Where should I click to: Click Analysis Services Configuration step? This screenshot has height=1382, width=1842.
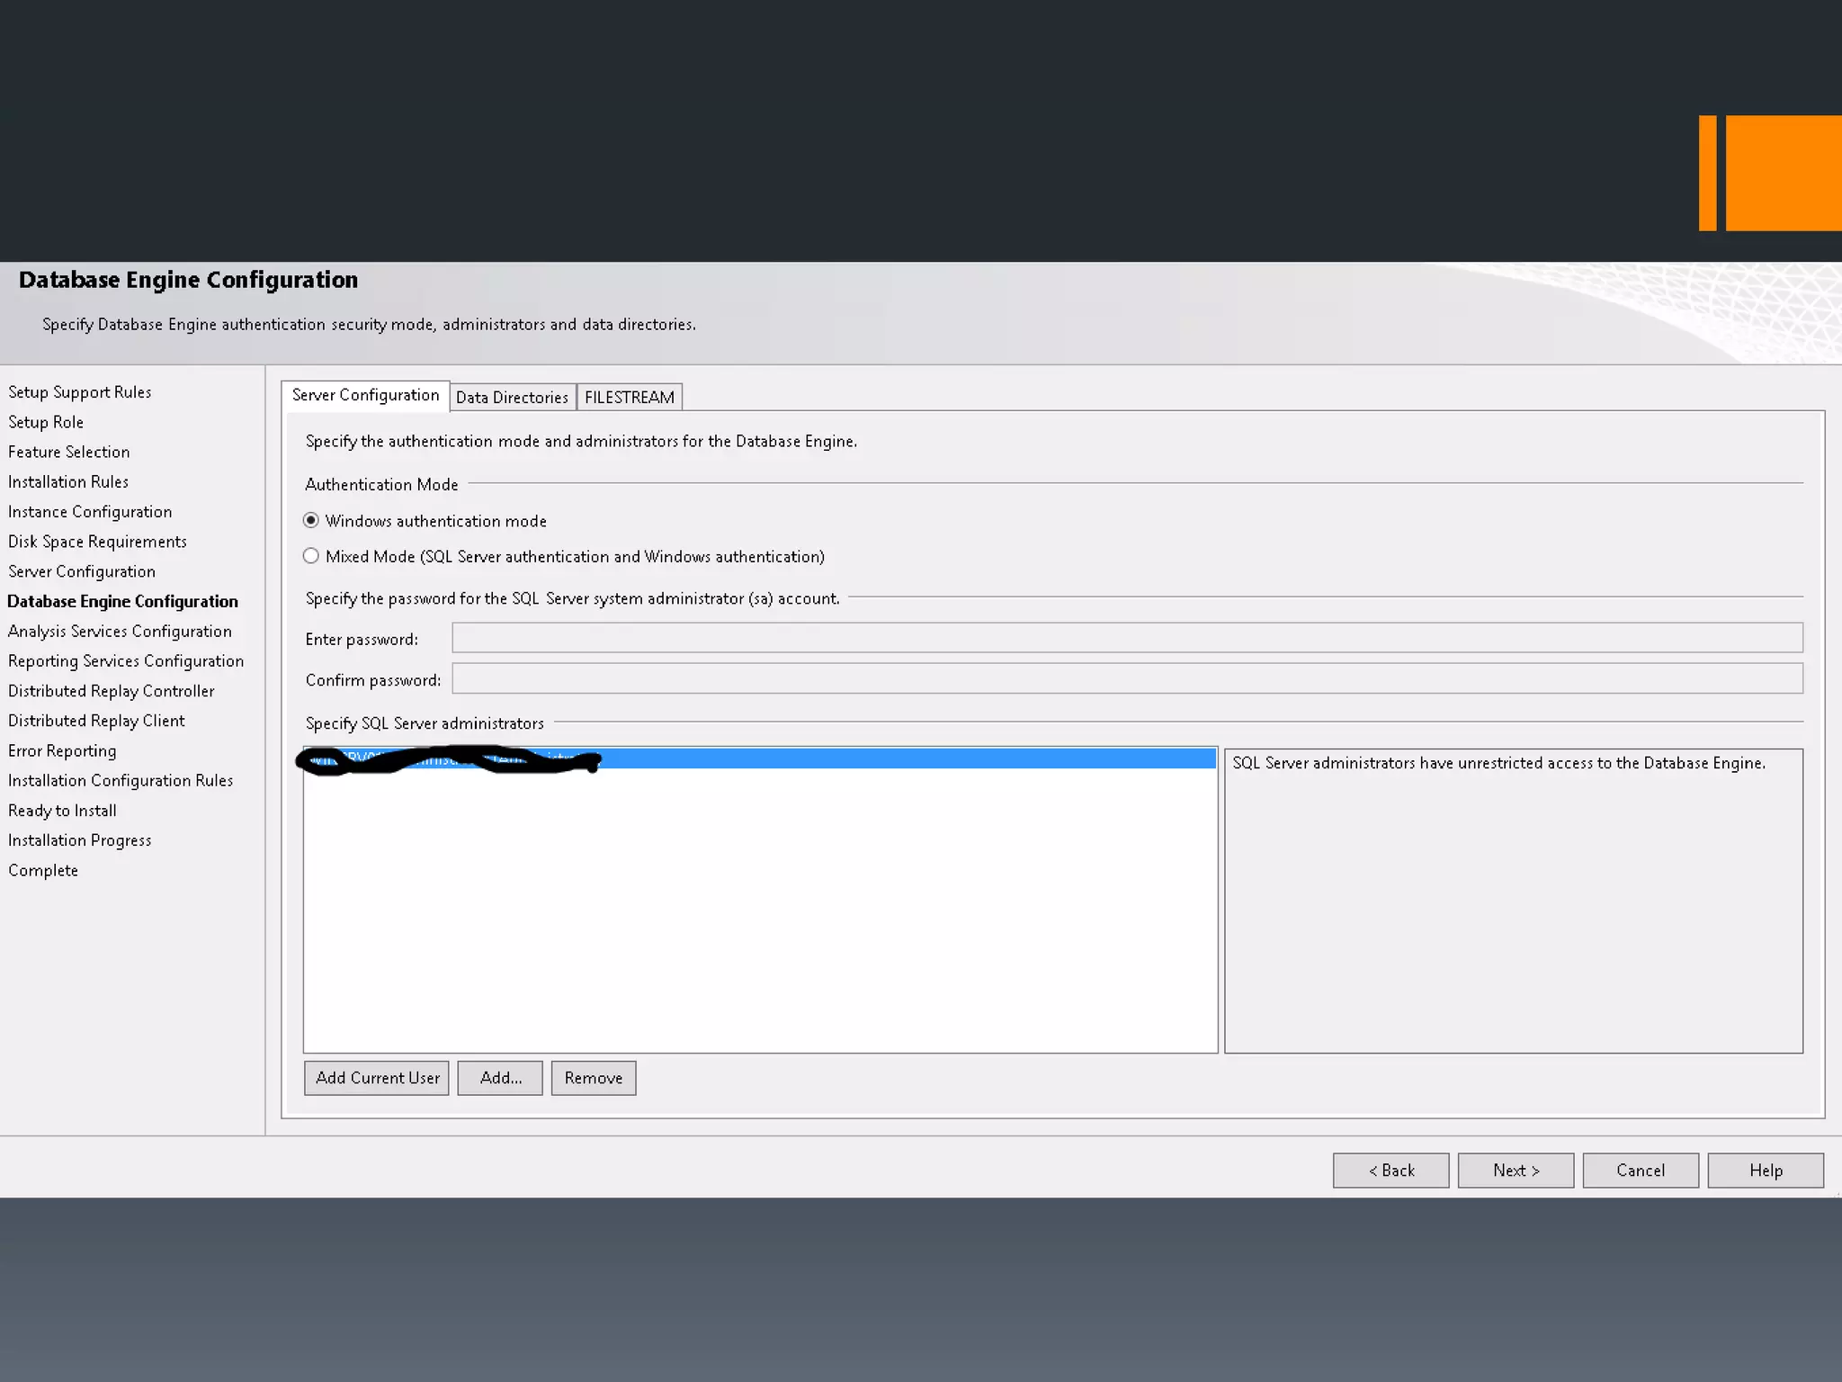pos(120,632)
